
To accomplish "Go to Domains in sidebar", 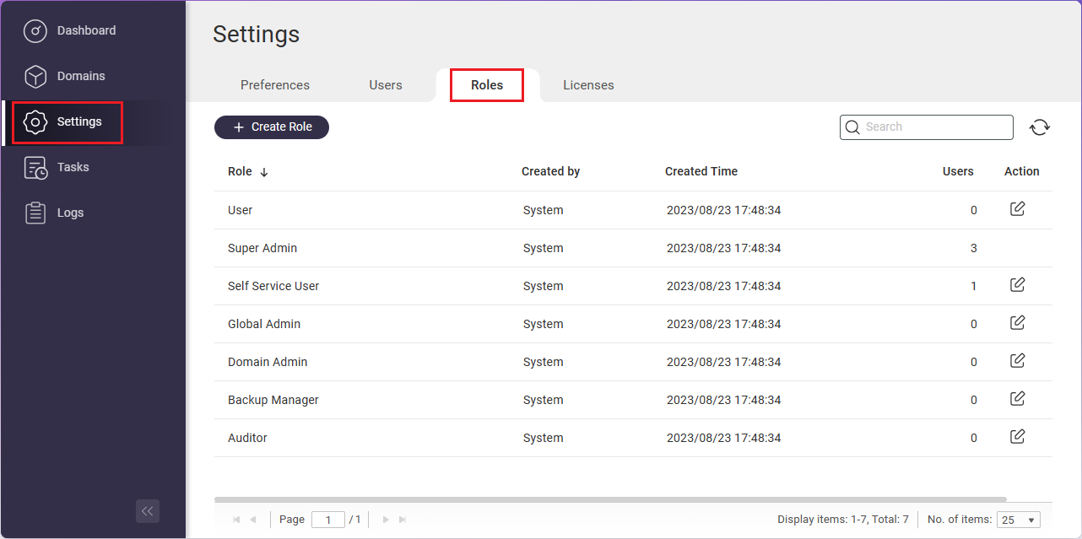I will point(81,77).
